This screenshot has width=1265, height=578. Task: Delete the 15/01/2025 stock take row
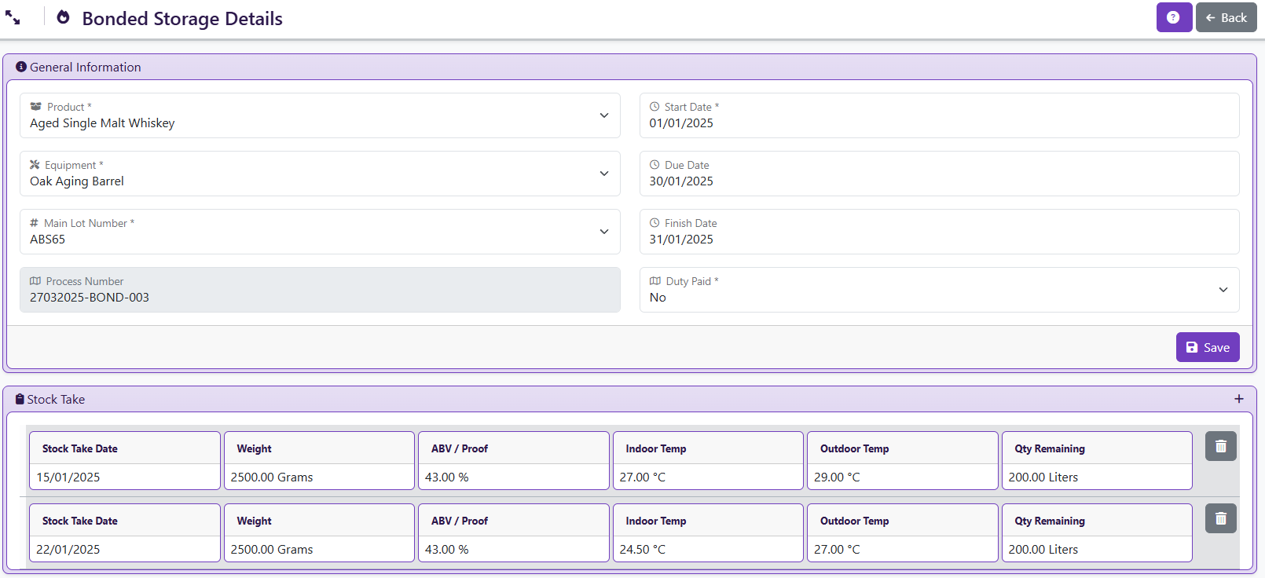click(x=1220, y=446)
